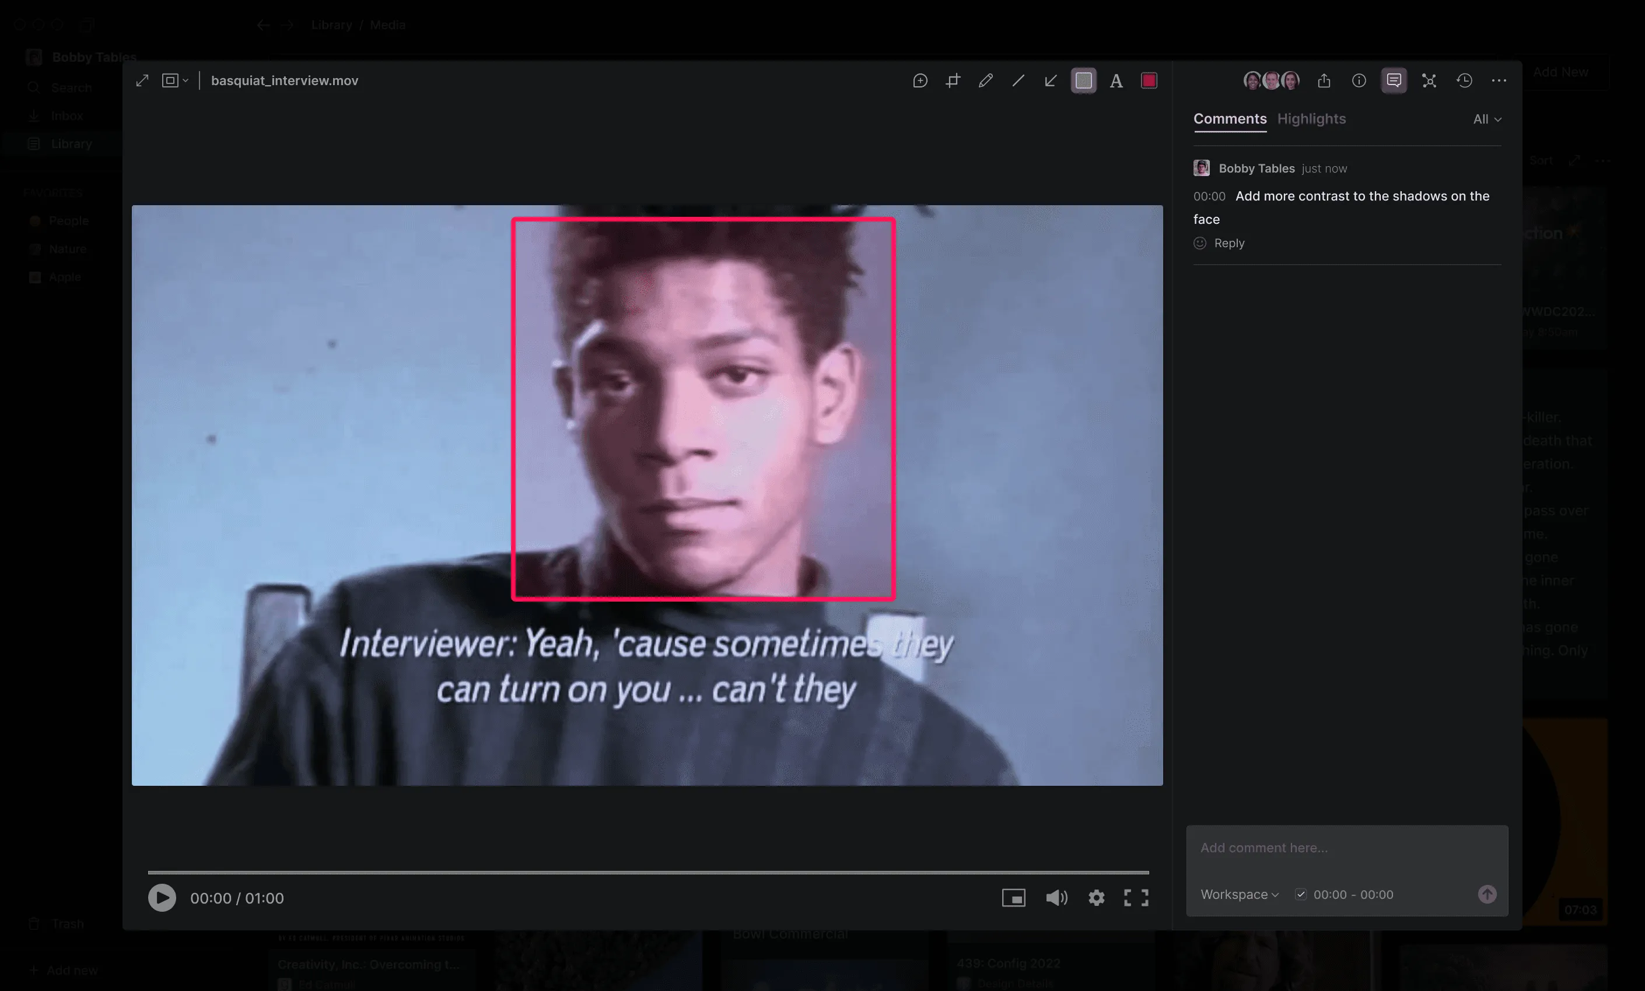Click the collaborator avatars group
Viewport: 1645px width, 991px height.
click(x=1271, y=81)
